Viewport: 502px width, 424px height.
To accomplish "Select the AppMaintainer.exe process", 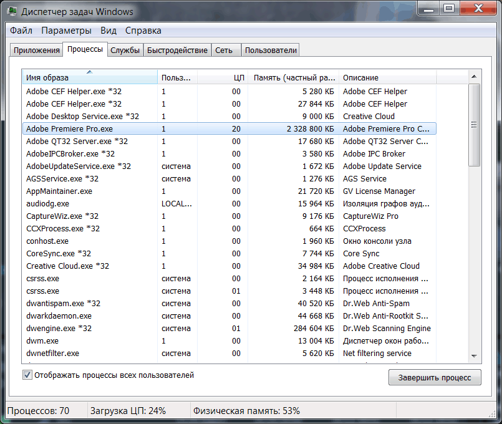I will click(x=229, y=191).
